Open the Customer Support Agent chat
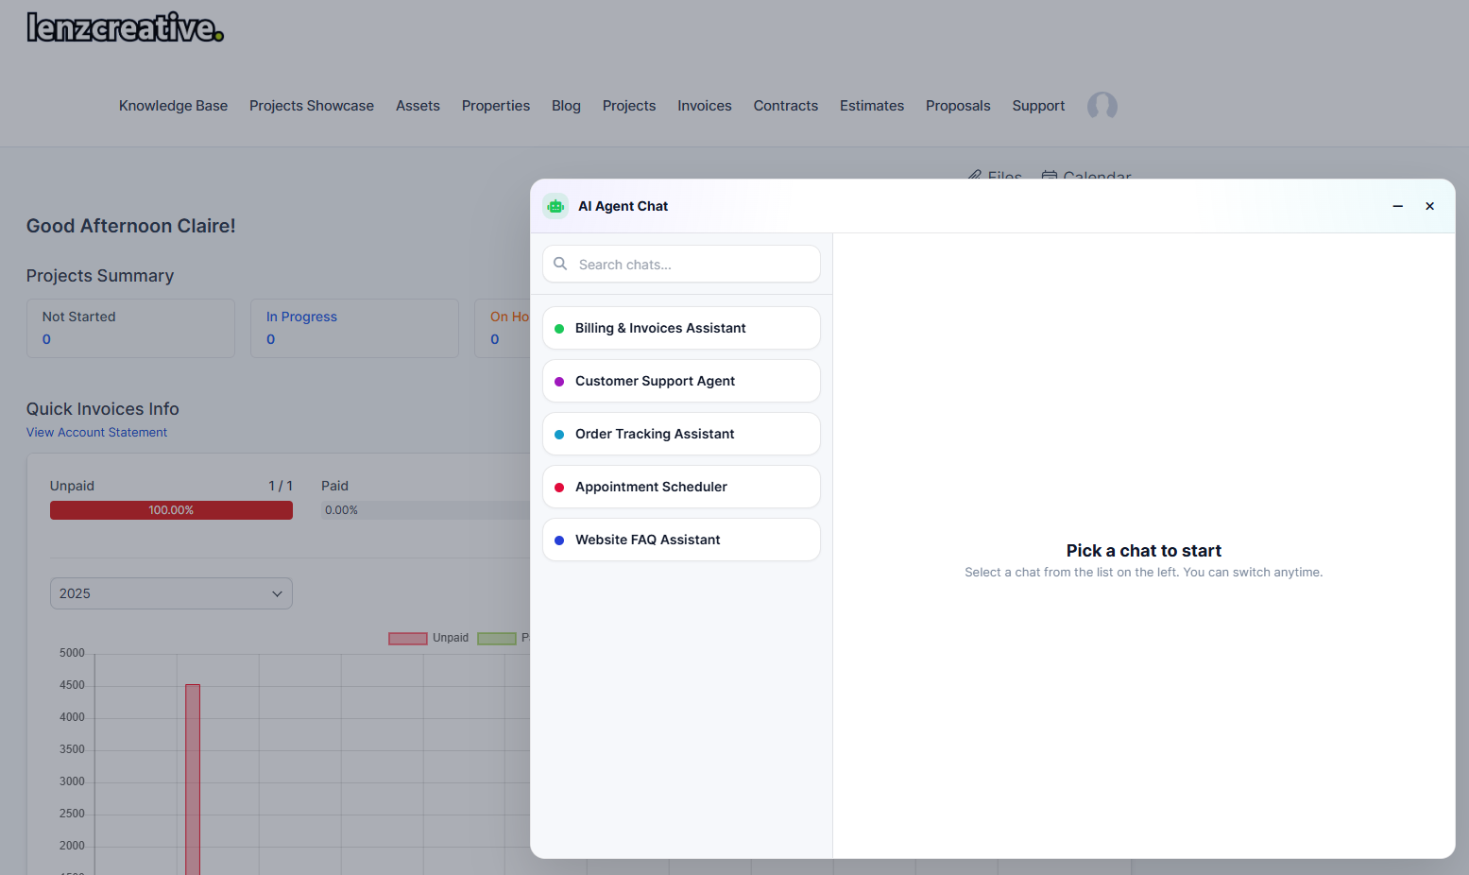1469x875 pixels. [681, 381]
